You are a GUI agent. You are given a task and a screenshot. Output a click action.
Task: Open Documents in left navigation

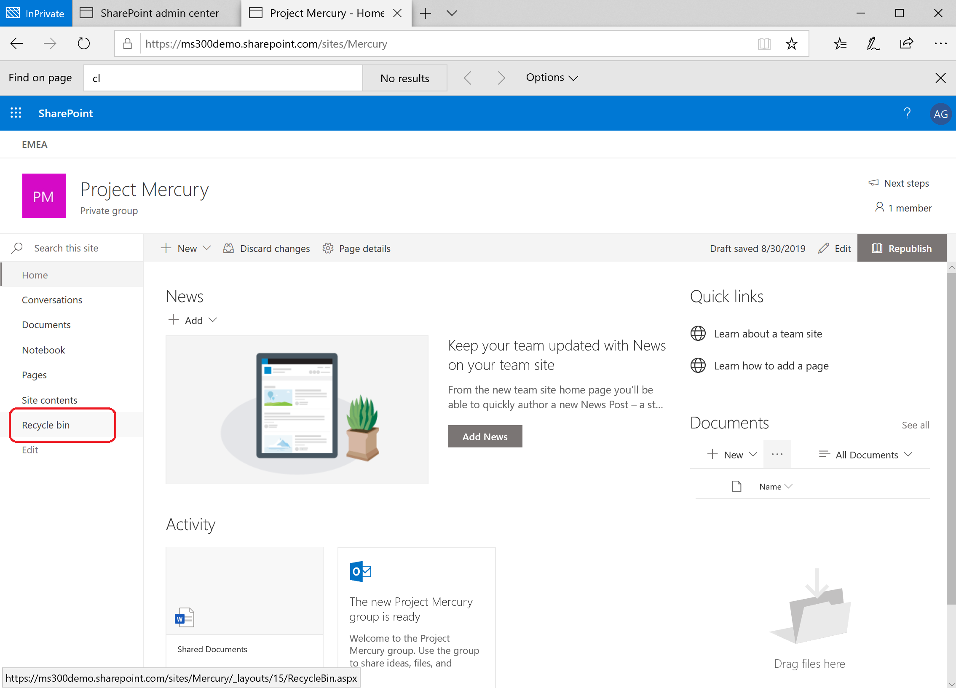coord(46,324)
